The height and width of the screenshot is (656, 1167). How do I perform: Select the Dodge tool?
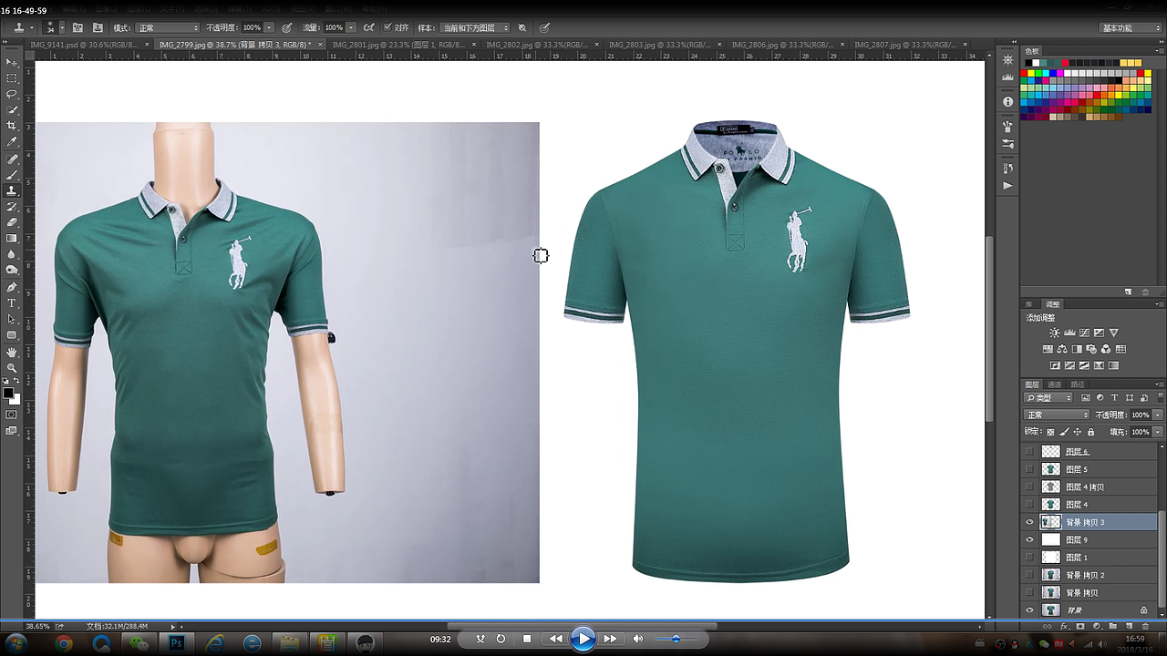click(12, 271)
